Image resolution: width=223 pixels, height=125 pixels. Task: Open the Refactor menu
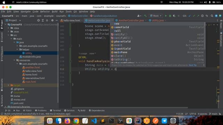(45, 11)
